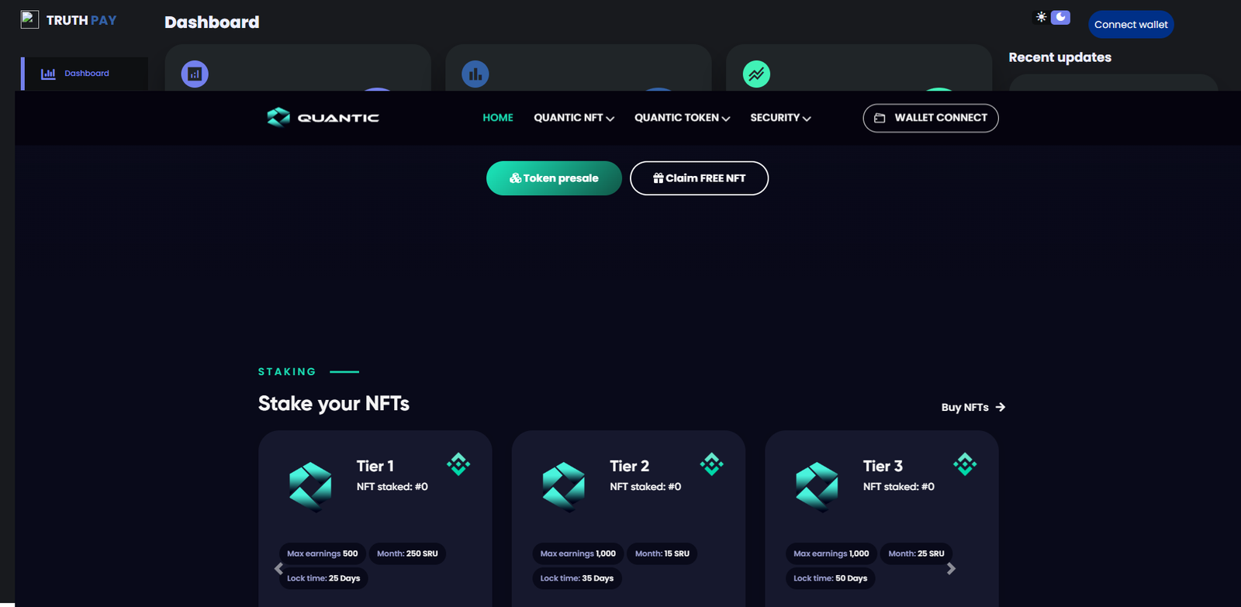Open the HOME nav item

pyautogui.click(x=498, y=118)
